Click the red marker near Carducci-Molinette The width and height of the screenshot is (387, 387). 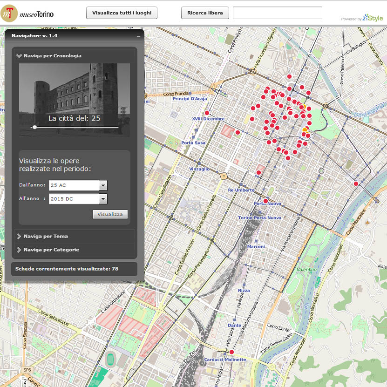click(x=231, y=352)
